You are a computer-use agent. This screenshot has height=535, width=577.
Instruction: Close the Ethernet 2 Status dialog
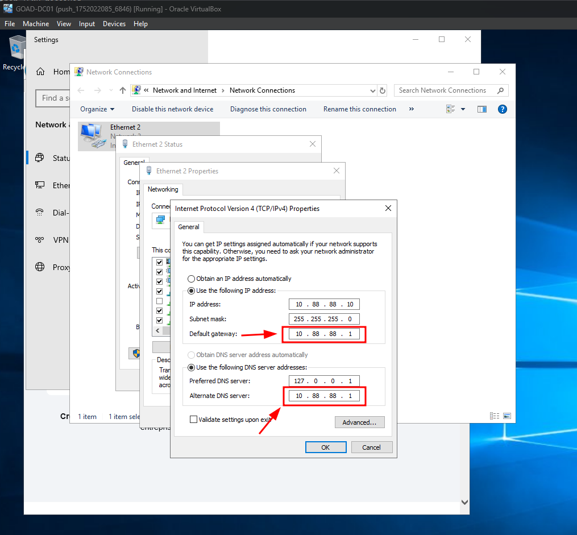[x=313, y=144]
